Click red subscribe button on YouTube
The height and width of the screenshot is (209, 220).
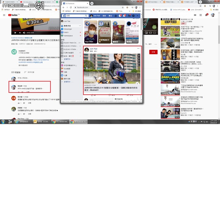pos(153,52)
